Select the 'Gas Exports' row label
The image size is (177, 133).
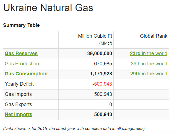click(18, 104)
